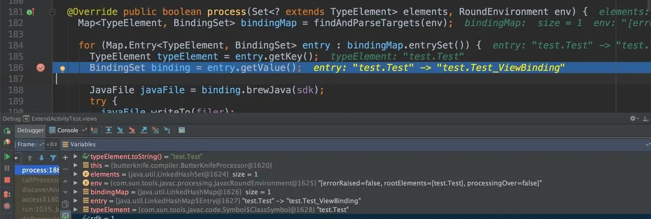Expand the env variable node
651x219 pixels.
pos(76,183)
